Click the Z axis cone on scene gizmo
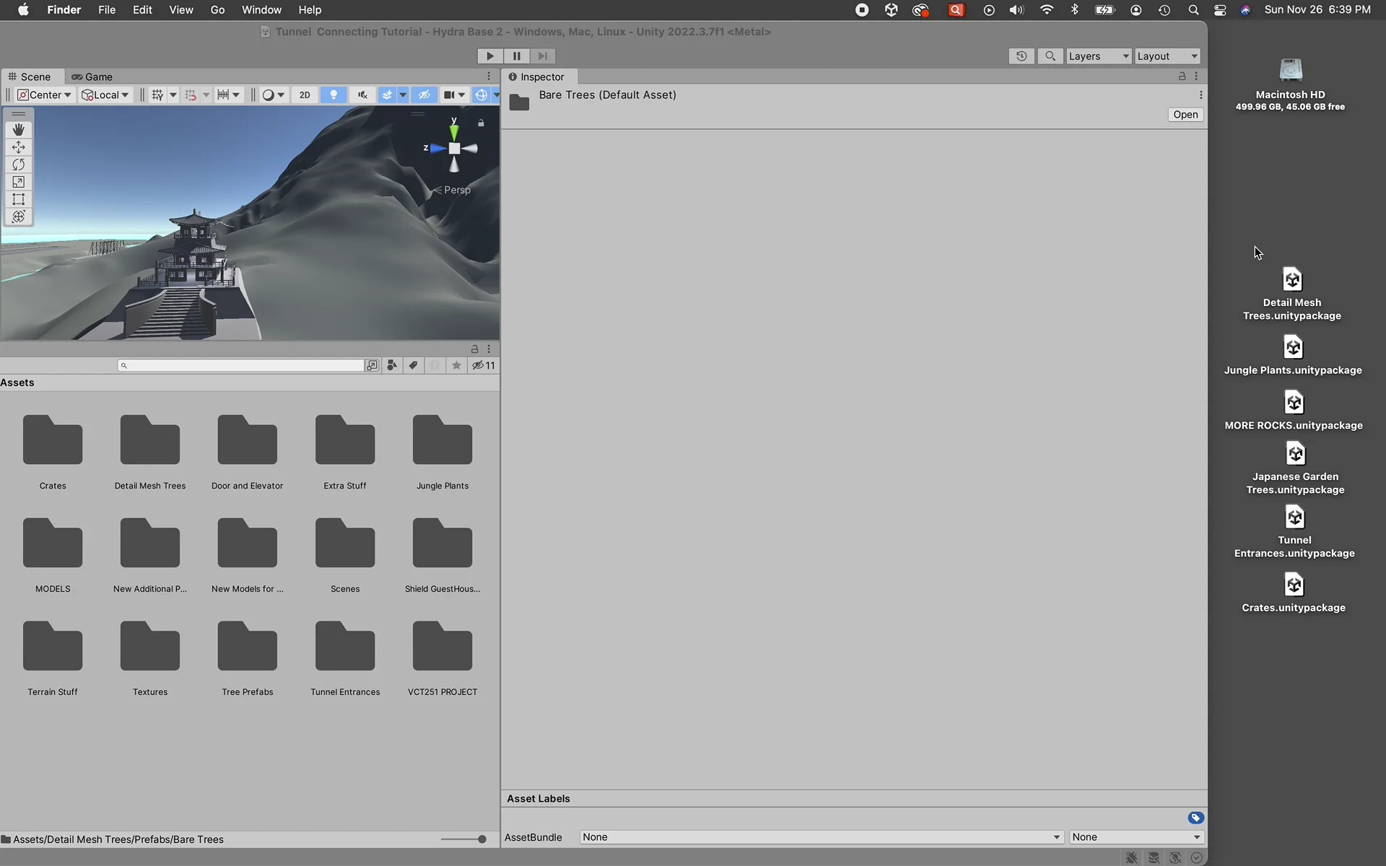 tap(437, 149)
